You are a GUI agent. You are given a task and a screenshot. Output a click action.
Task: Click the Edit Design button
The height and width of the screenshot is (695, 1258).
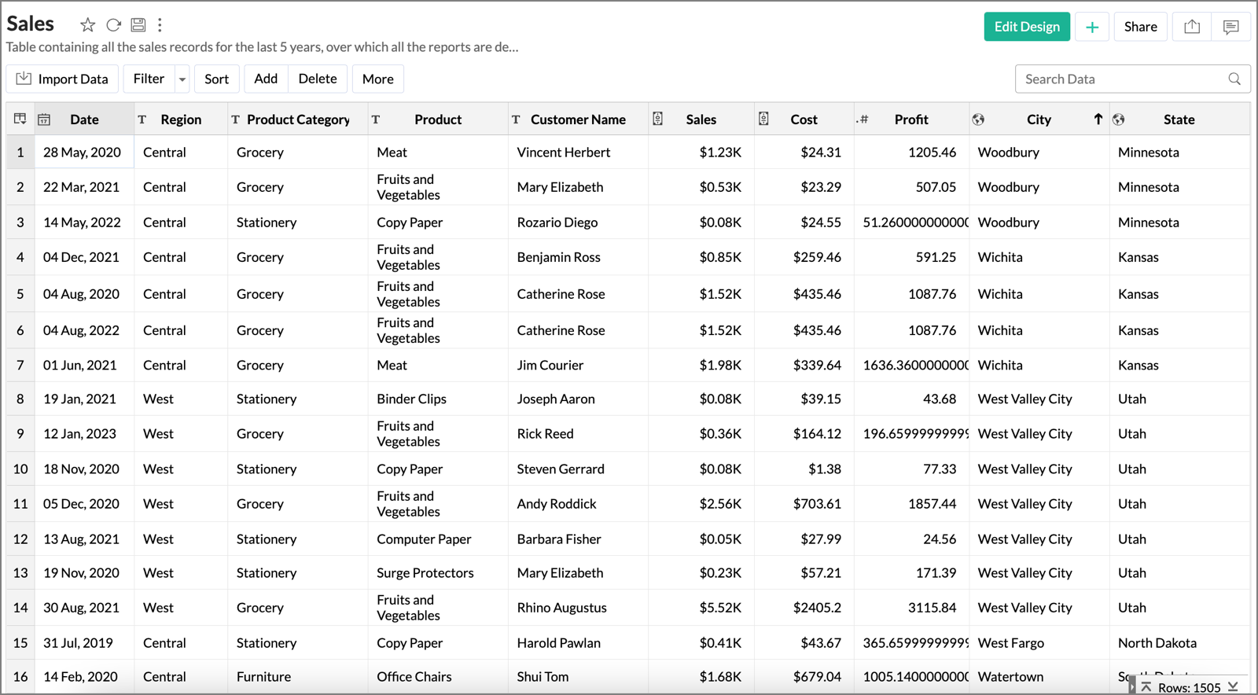(1027, 27)
